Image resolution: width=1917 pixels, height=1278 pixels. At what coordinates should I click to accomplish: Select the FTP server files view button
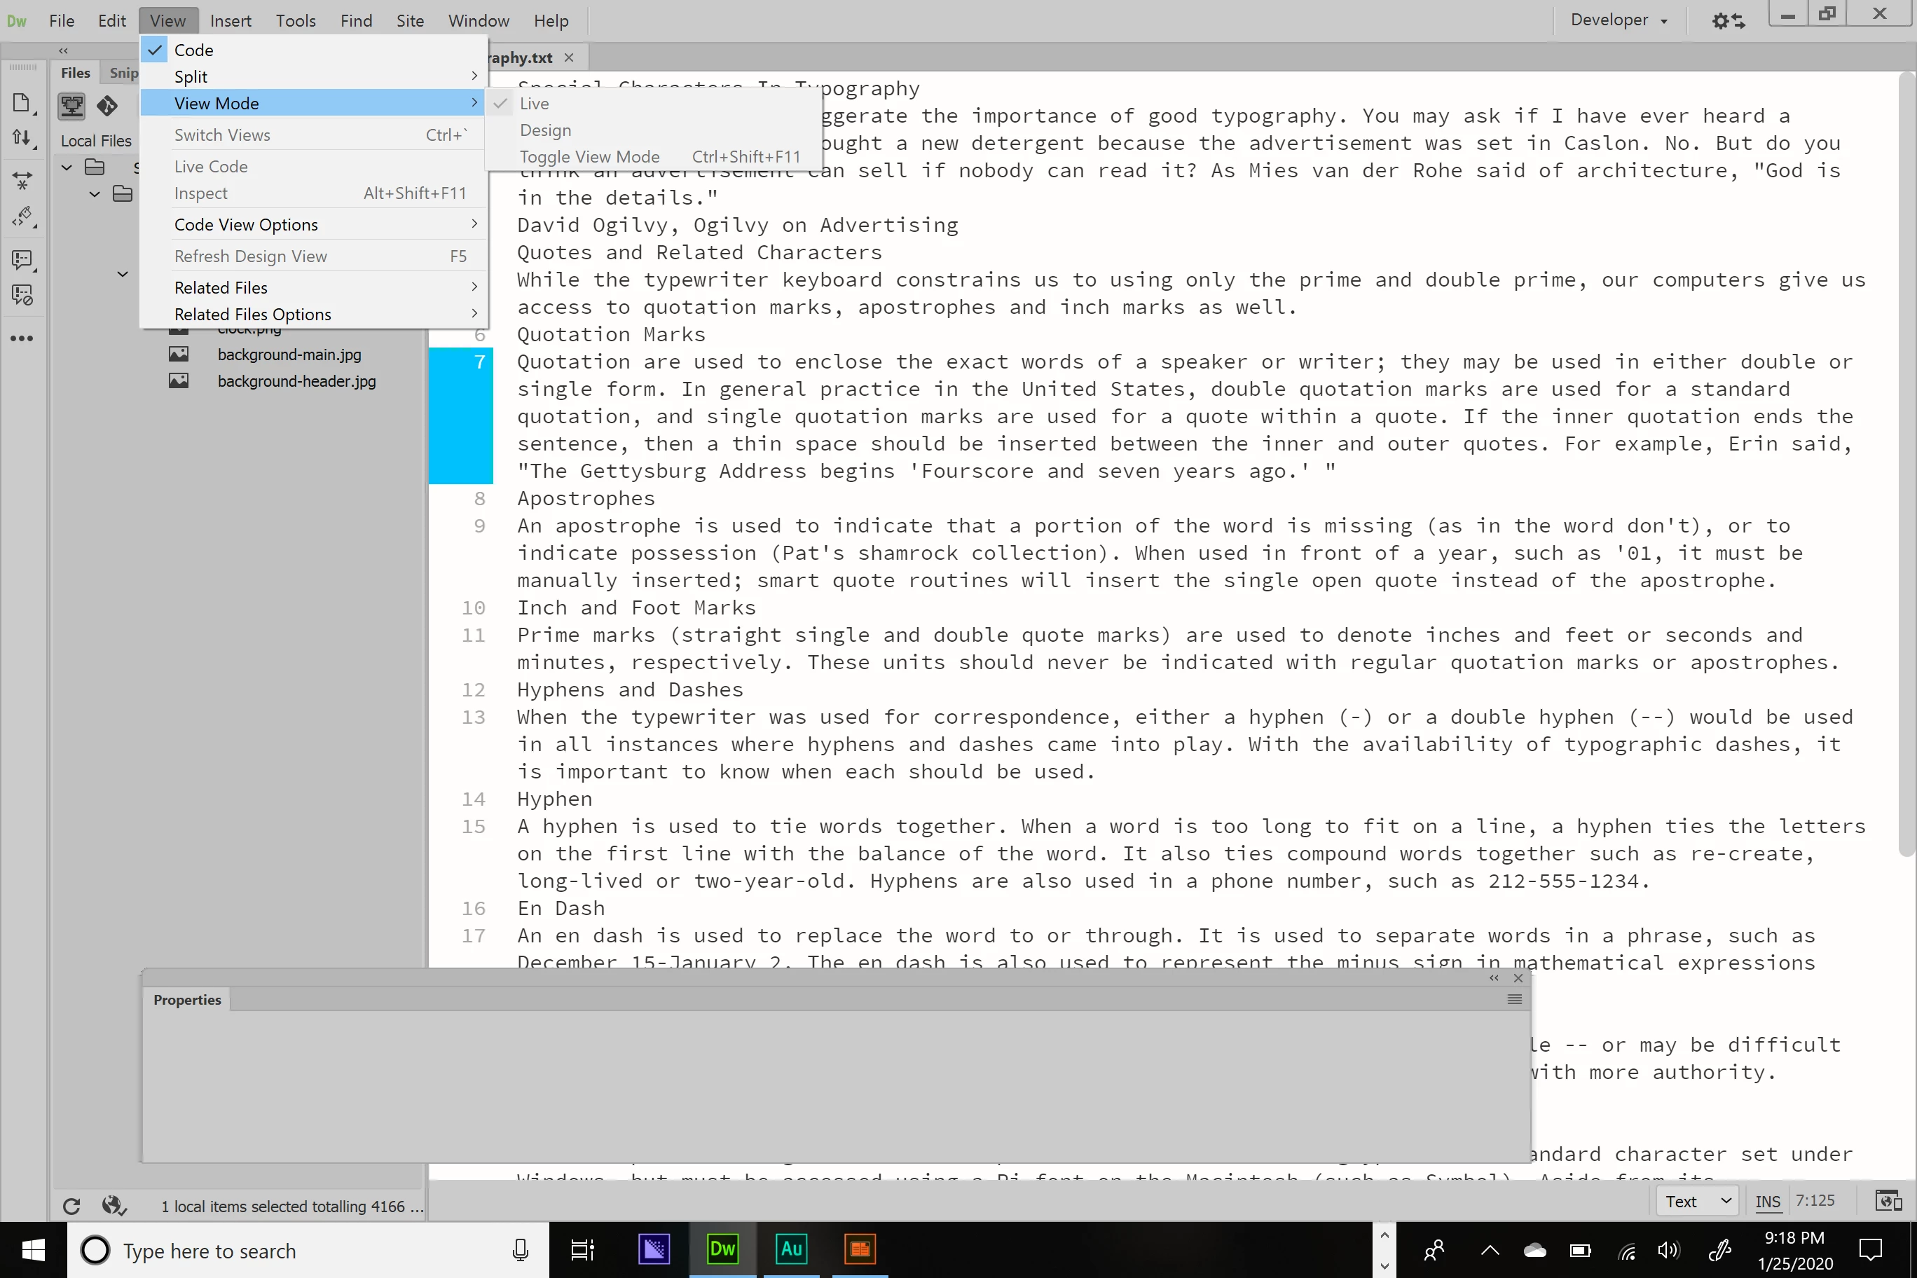71,106
